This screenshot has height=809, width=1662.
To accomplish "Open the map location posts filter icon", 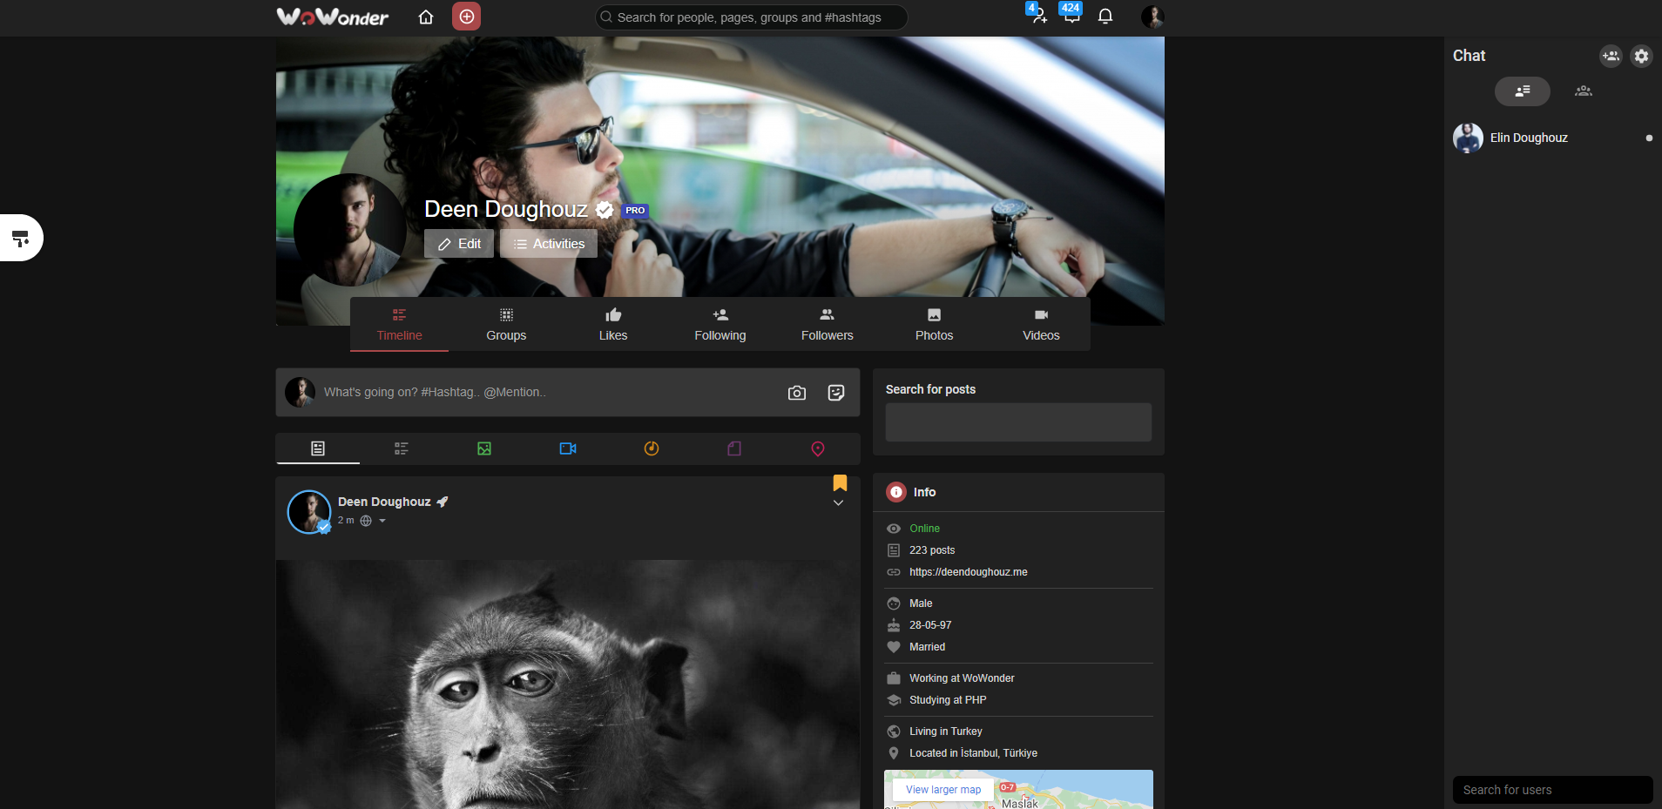I will point(817,448).
